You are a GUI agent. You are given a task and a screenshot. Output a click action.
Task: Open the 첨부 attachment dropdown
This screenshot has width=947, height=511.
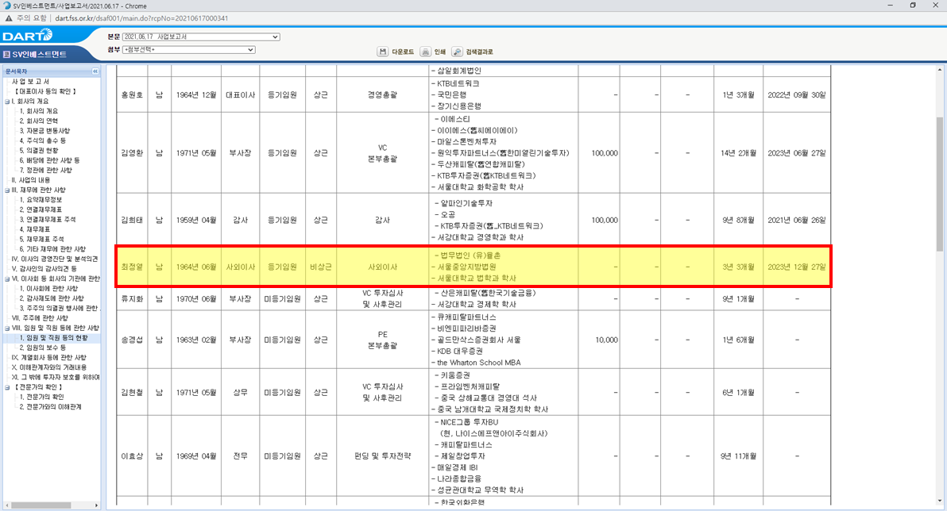coord(188,49)
